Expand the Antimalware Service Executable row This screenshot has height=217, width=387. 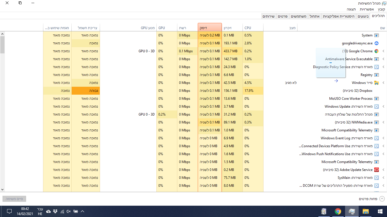pos(383,59)
